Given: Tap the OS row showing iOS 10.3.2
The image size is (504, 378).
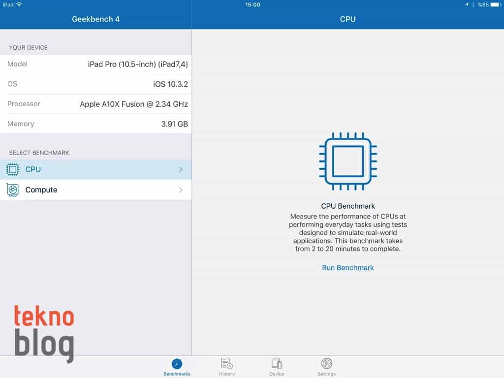Looking at the screenshot, I should 96,84.
